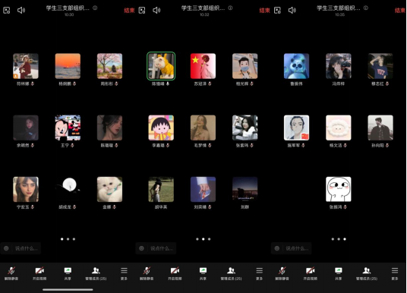
Task: Open meeting info icon beside middle screen title
Action: 230,8
